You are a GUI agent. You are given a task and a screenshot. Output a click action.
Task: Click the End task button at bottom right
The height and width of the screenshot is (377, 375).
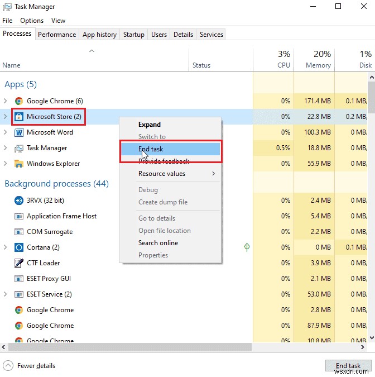(x=348, y=366)
